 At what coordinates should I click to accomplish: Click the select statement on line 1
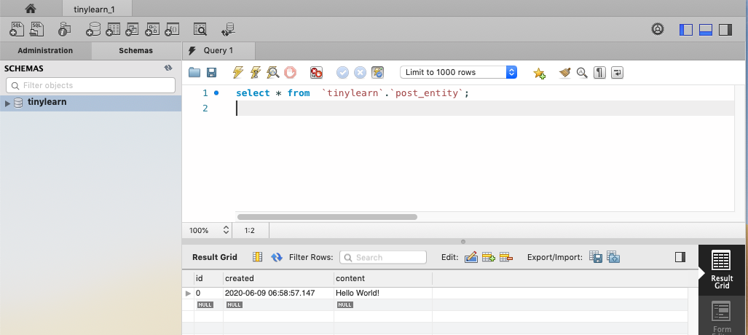[353, 93]
